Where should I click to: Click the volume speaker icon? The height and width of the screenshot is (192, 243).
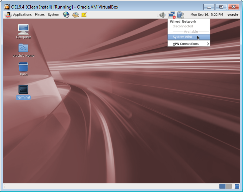click(162, 15)
